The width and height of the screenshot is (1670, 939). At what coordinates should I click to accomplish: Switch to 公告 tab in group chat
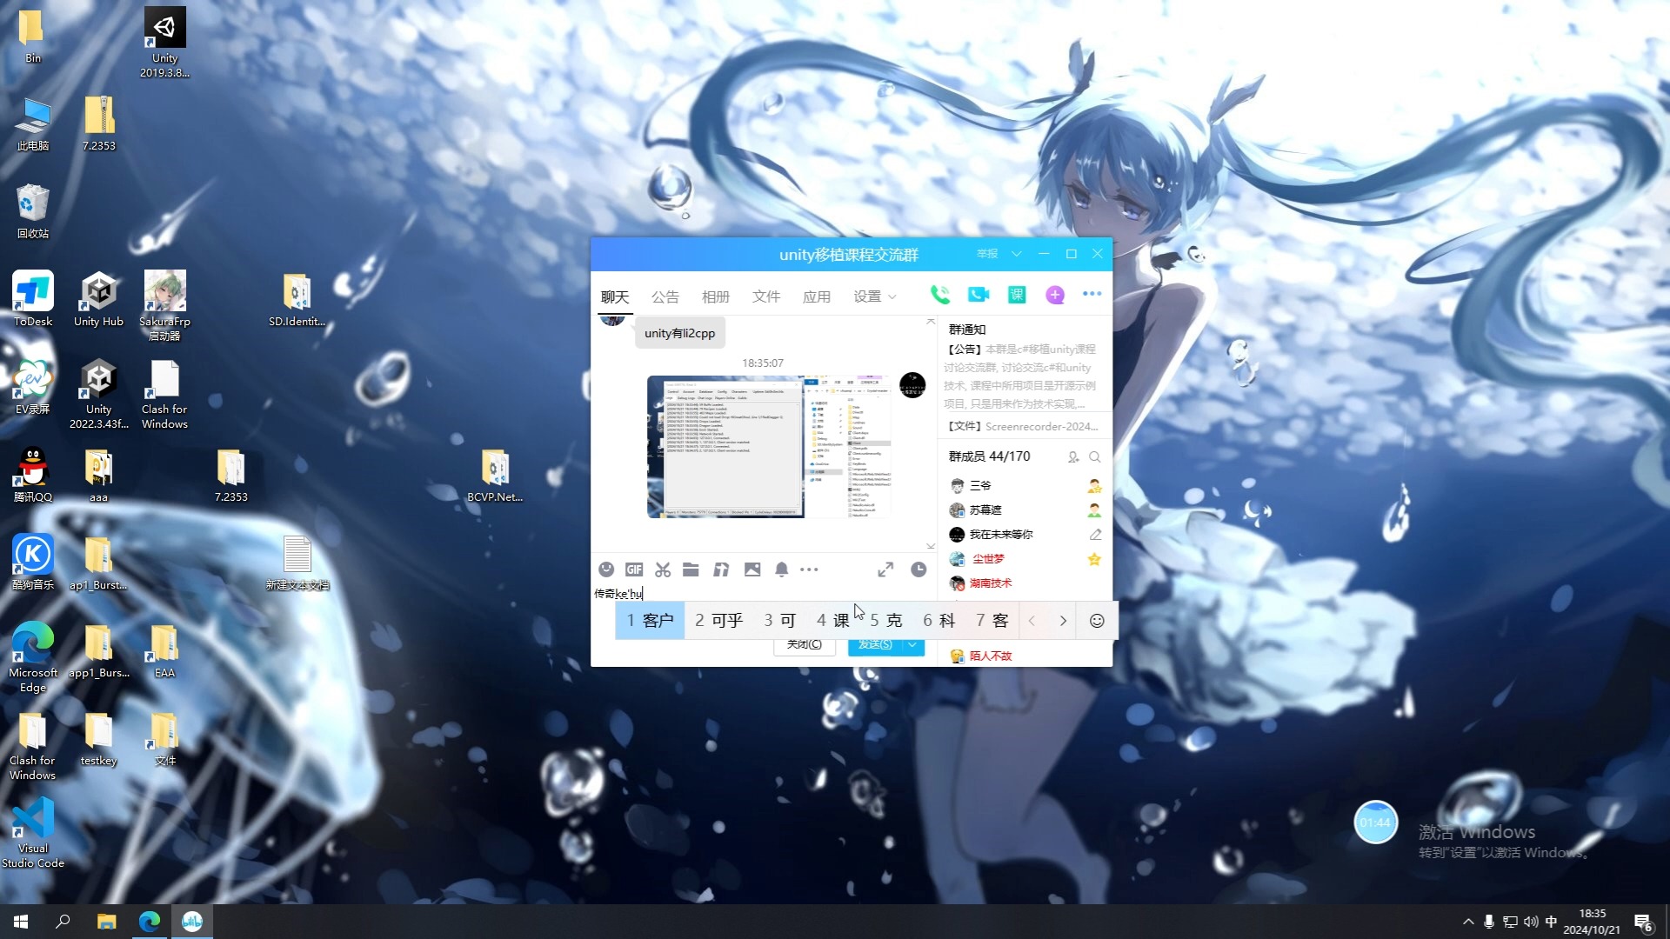665,296
